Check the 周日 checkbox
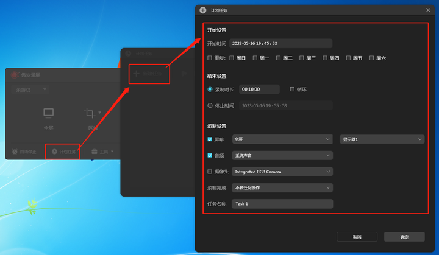This screenshot has height=255, width=439. click(x=232, y=58)
